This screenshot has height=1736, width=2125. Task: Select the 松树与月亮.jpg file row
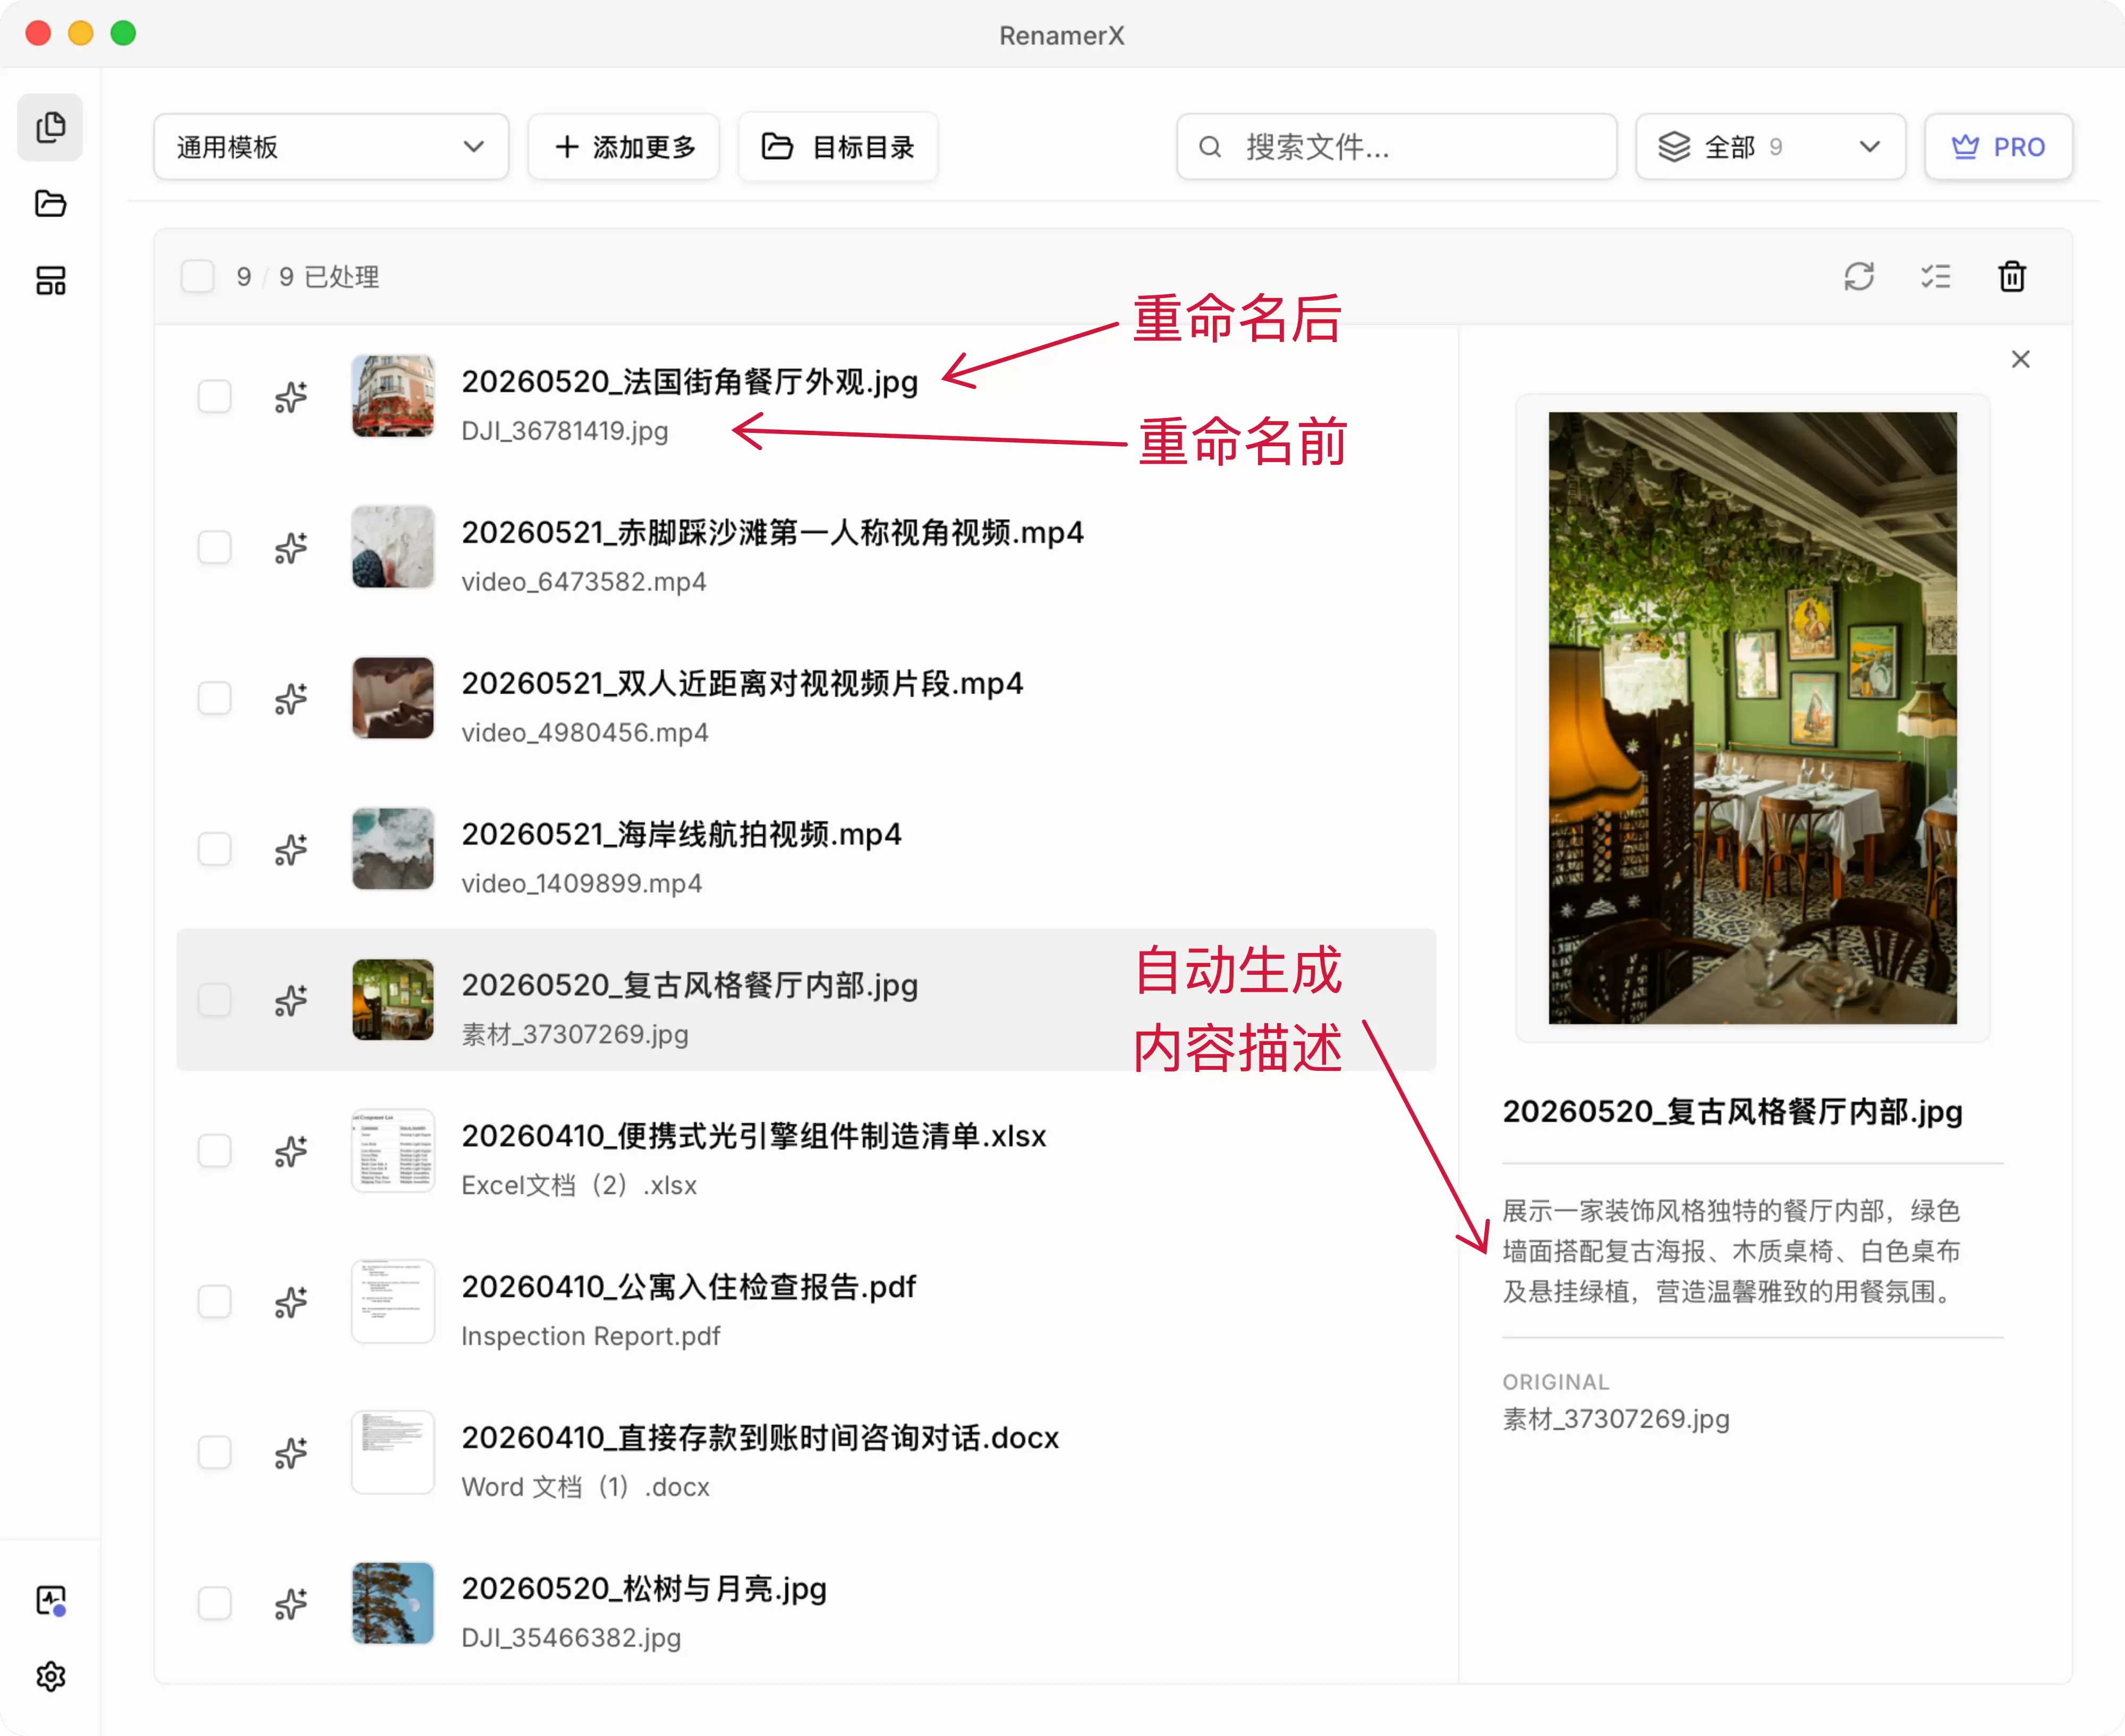click(806, 1603)
